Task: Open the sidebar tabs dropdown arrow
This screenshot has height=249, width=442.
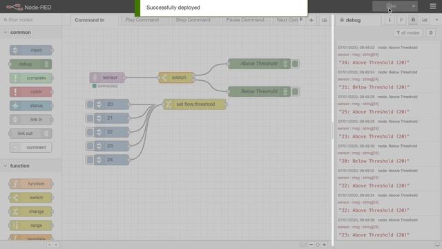Action: tap(436, 20)
